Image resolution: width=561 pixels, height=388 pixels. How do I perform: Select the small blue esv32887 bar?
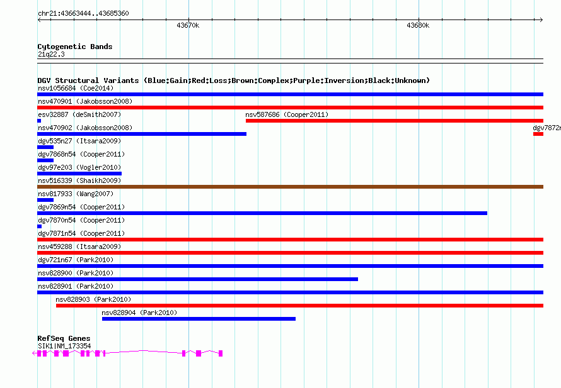click(39, 121)
